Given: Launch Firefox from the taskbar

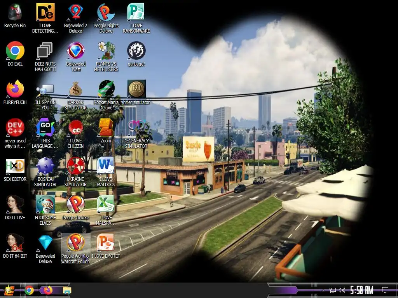Looking at the screenshot, I should [x=48, y=290].
